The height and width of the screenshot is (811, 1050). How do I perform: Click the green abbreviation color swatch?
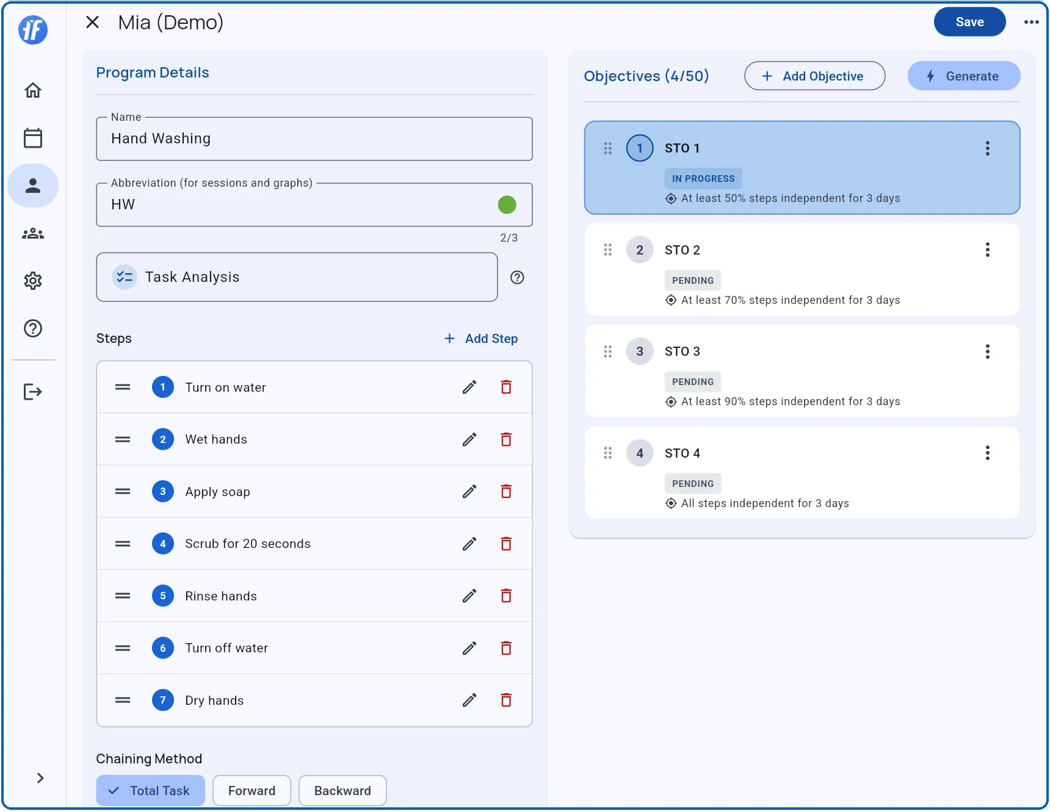[x=507, y=205]
